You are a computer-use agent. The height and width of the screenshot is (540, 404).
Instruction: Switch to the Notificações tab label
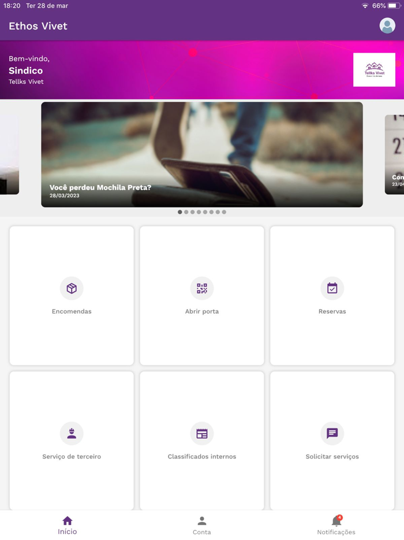point(336,532)
